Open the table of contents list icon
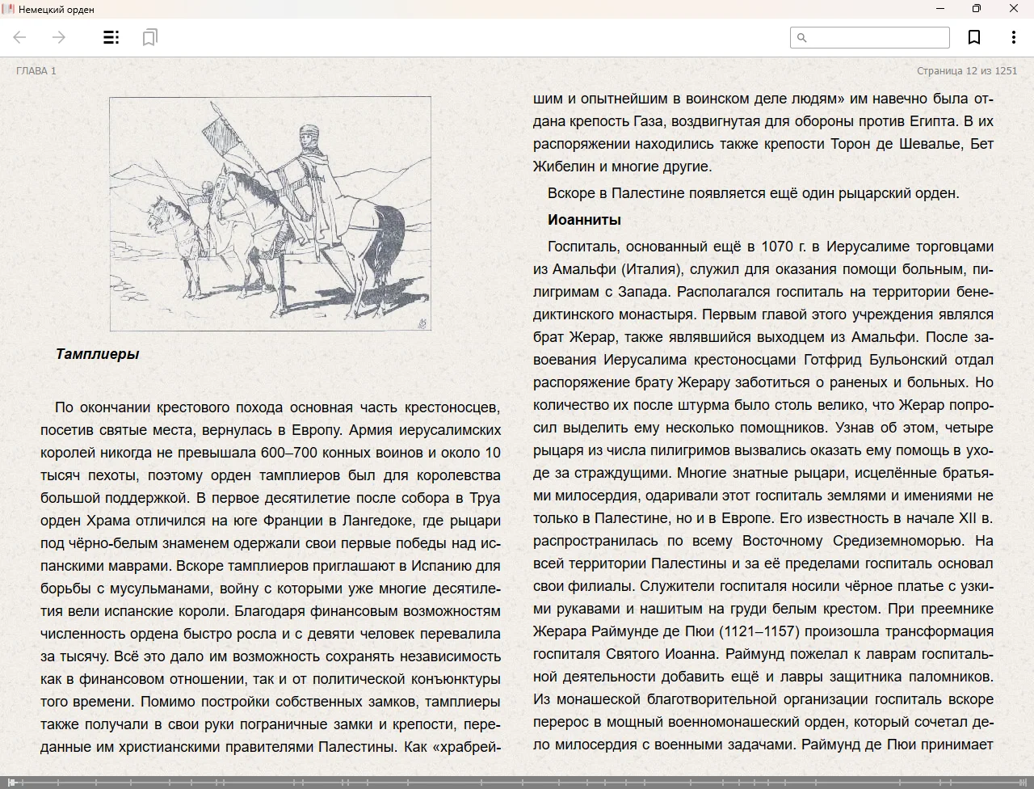The width and height of the screenshot is (1034, 789). 111,37
